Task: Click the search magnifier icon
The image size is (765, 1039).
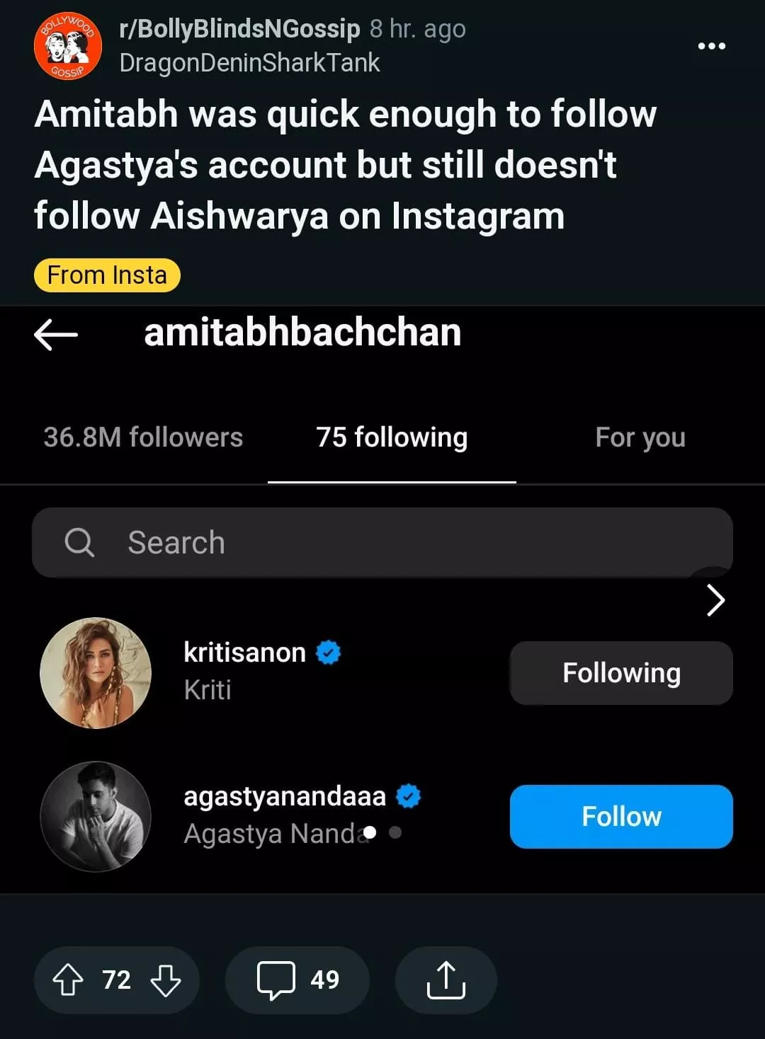Action: point(79,543)
